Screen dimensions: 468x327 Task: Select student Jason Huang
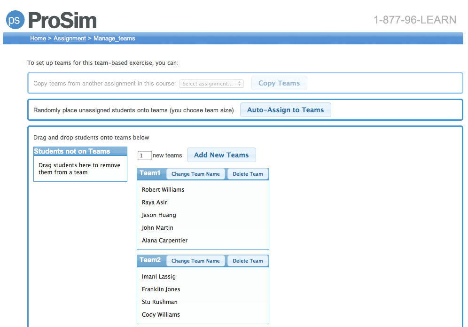pos(159,215)
